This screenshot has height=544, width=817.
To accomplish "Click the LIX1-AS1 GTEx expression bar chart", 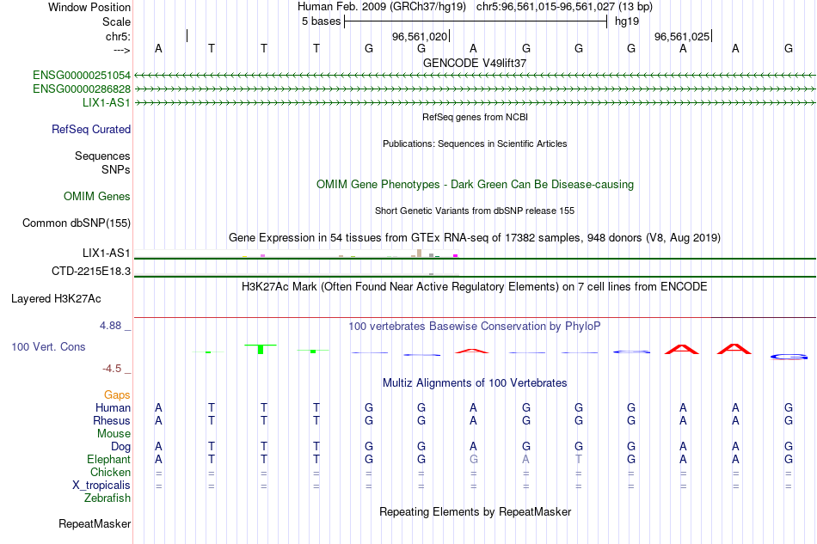I will click(296, 254).
